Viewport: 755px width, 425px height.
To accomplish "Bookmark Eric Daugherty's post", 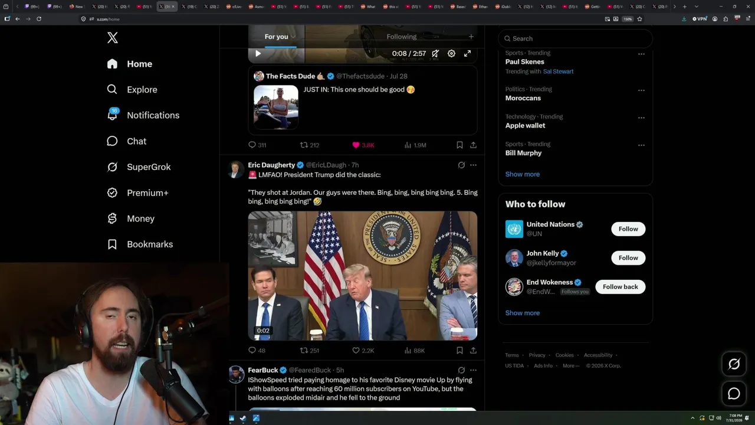I will (459, 350).
